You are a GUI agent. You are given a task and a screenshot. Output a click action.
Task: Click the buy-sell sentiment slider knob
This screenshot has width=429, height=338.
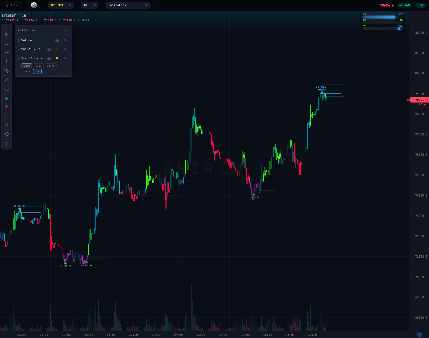tap(399, 29)
